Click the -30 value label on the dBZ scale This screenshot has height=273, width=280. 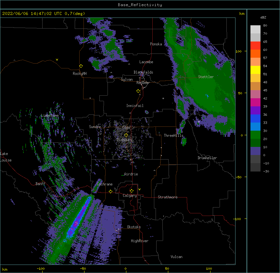coord(266,172)
